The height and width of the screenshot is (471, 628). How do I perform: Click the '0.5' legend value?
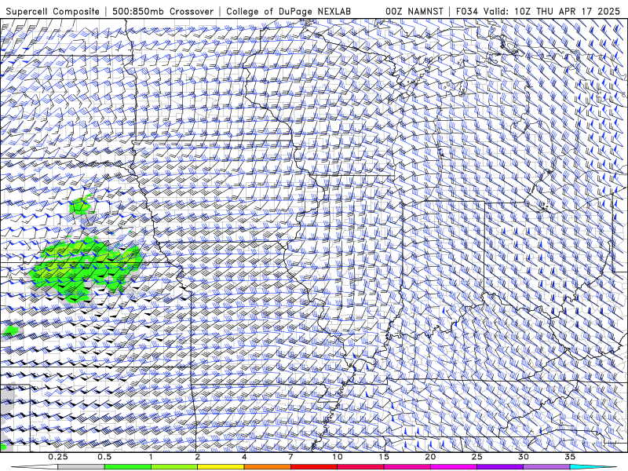click(x=104, y=457)
